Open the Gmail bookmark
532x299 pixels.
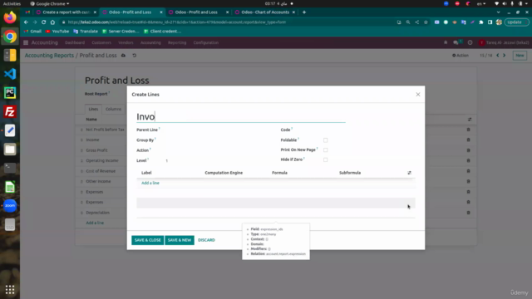click(x=32, y=32)
